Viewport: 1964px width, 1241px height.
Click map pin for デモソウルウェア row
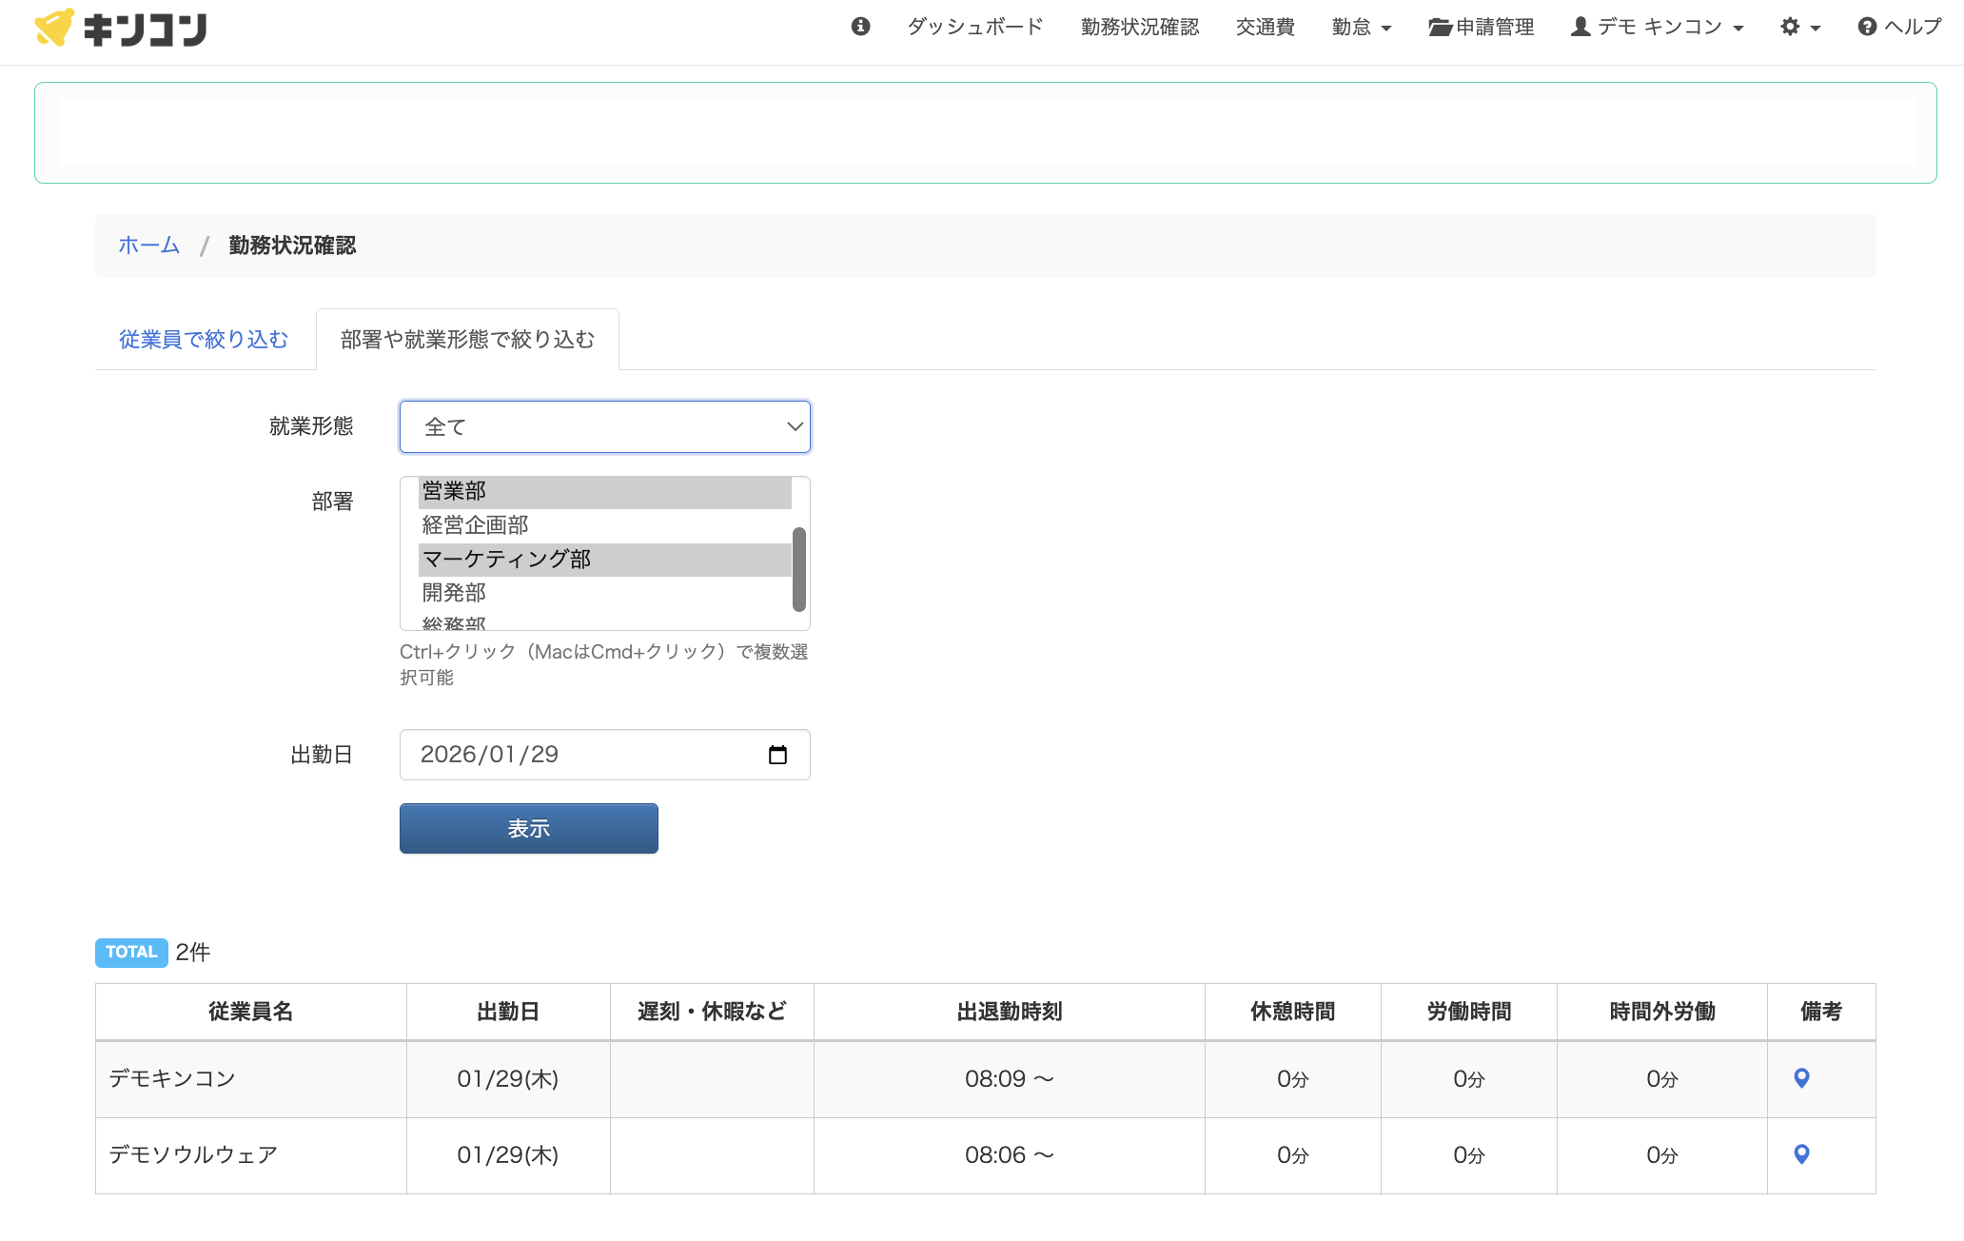click(1801, 1154)
